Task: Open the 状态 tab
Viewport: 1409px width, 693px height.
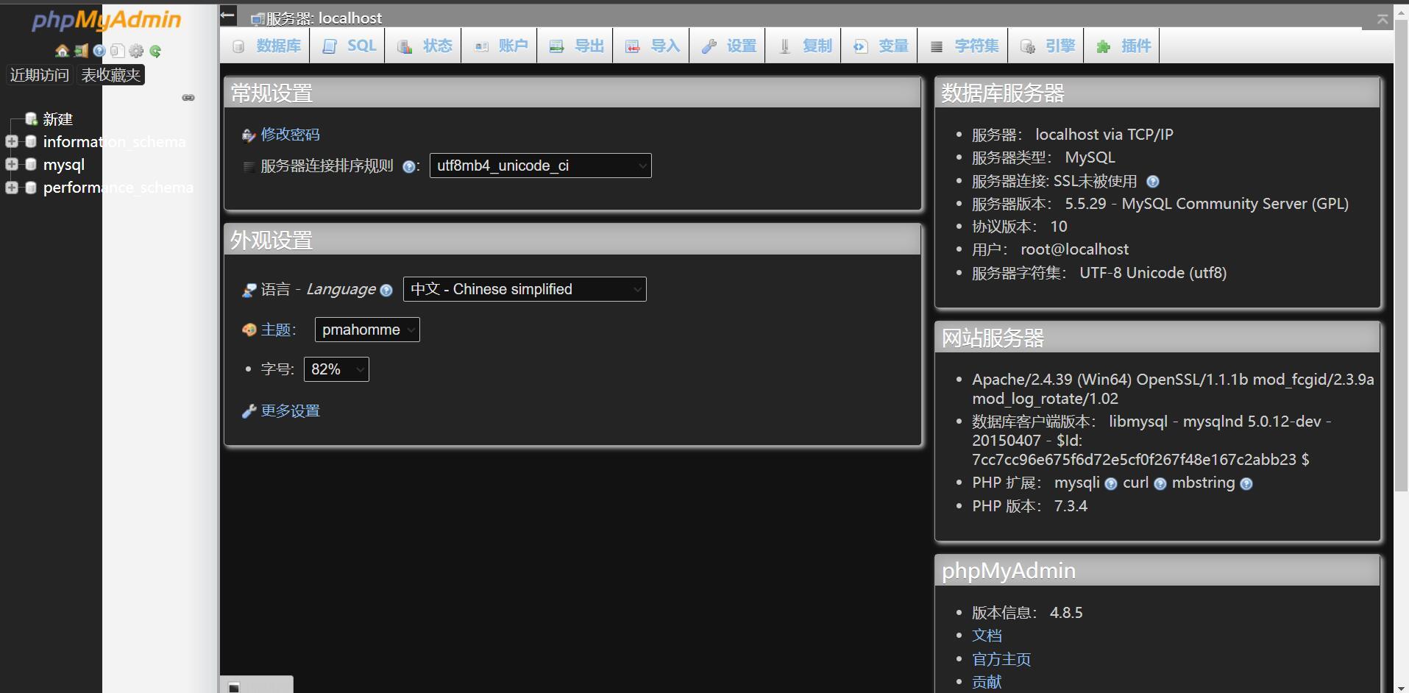Action: pyautogui.click(x=423, y=46)
